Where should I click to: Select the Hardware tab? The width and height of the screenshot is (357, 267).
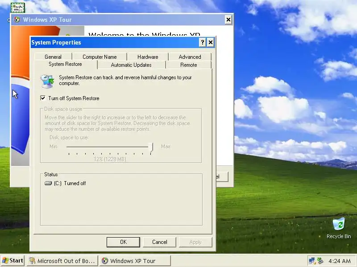click(148, 57)
